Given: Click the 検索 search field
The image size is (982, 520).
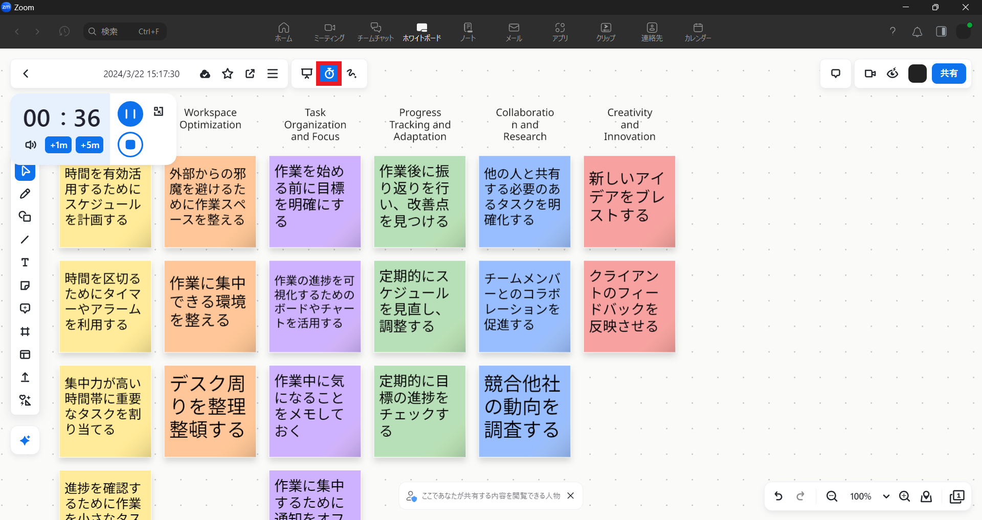Looking at the screenshot, I should (x=125, y=32).
